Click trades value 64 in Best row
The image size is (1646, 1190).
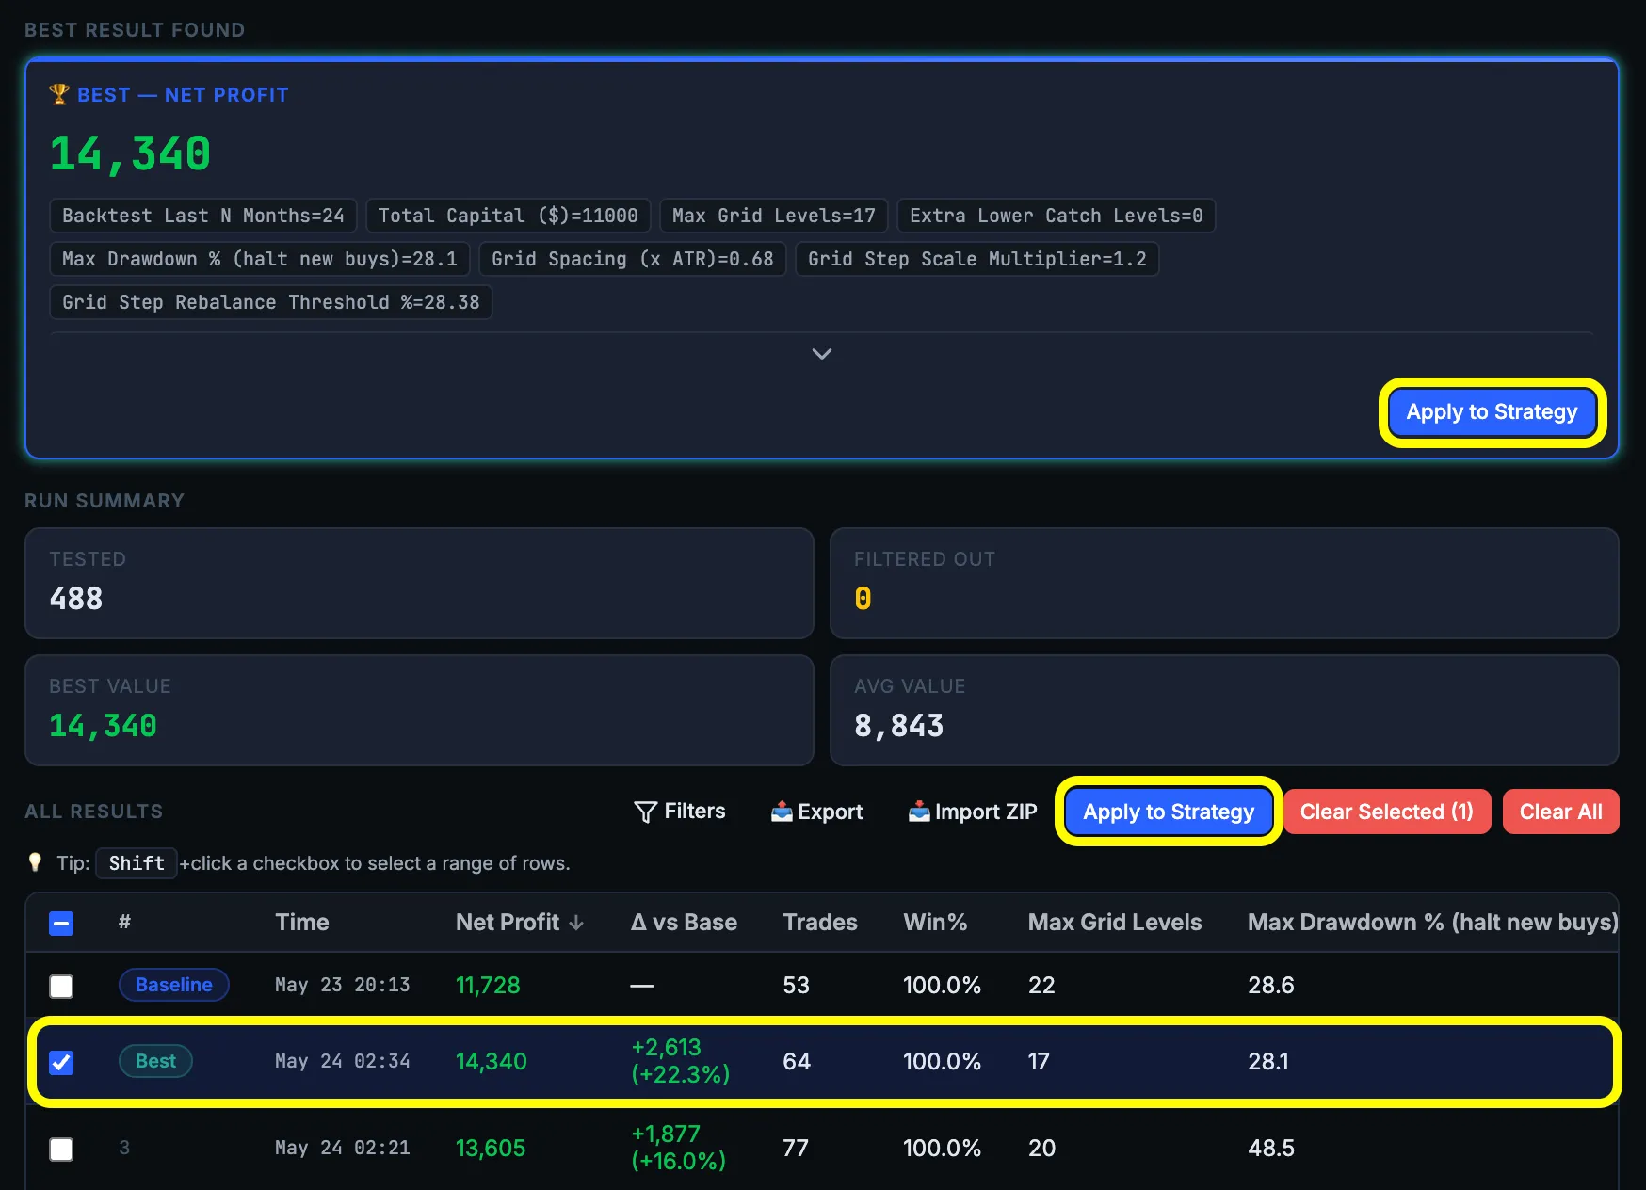coord(797,1061)
